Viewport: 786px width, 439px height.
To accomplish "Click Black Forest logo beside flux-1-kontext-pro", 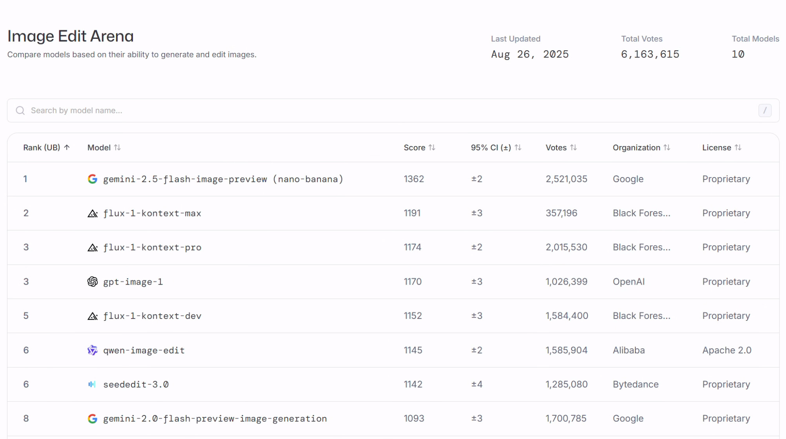I will point(93,247).
